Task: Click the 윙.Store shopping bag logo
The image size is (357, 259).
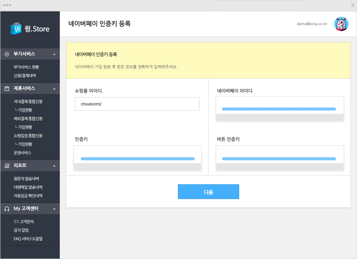Action: click(16, 28)
